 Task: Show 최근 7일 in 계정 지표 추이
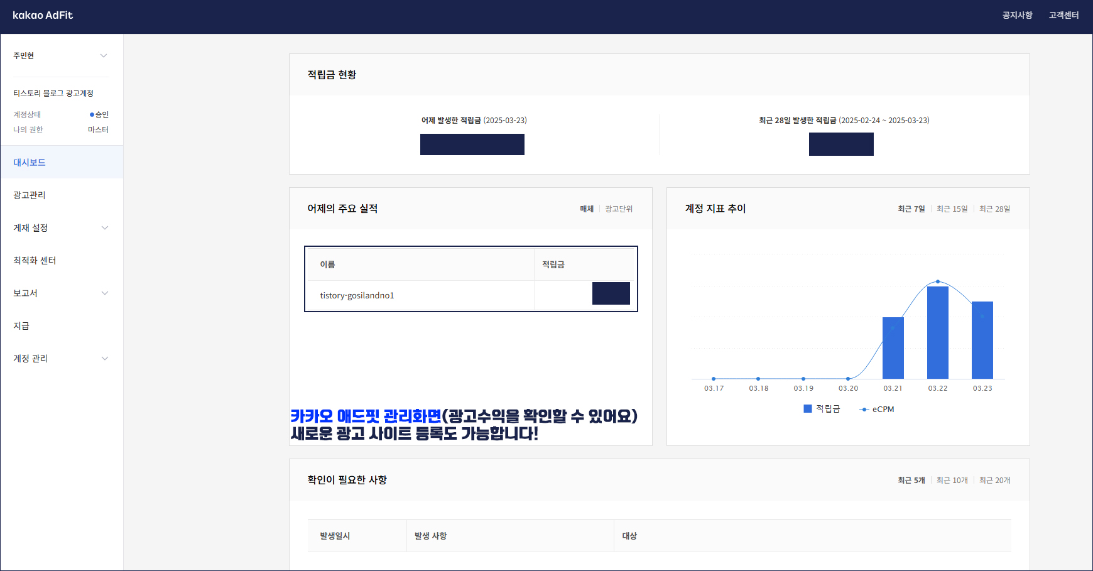(x=911, y=209)
